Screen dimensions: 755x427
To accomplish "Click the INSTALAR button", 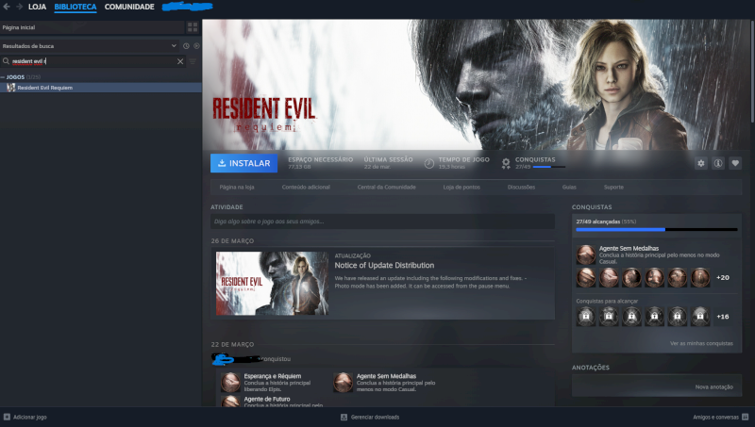I will (x=243, y=163).
